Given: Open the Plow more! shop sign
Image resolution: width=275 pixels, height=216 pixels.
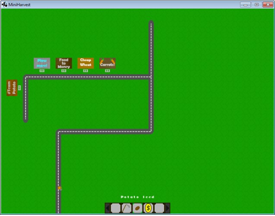Looking at the screenshot, I should coord(42,64).
